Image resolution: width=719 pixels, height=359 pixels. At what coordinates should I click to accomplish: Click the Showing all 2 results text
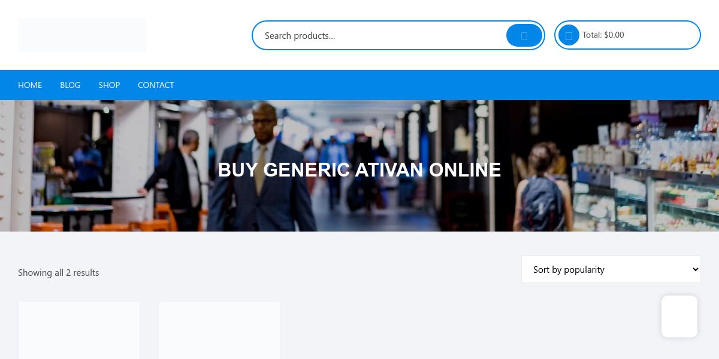pyautogui.click(x=59, y=272)
